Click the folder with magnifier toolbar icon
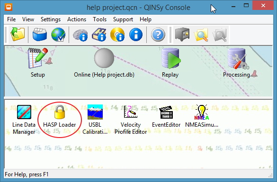This screenshot has height=182, width=277. point(201,35)
